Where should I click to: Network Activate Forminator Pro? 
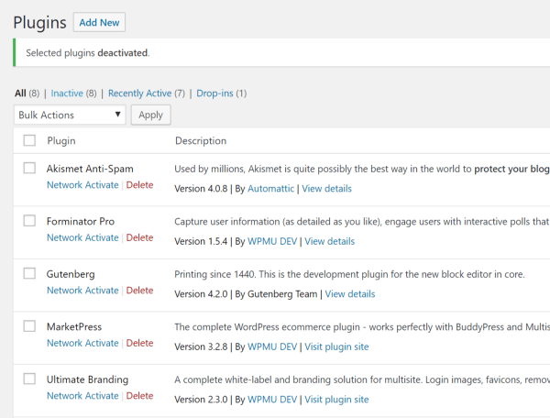click(82, 237)
